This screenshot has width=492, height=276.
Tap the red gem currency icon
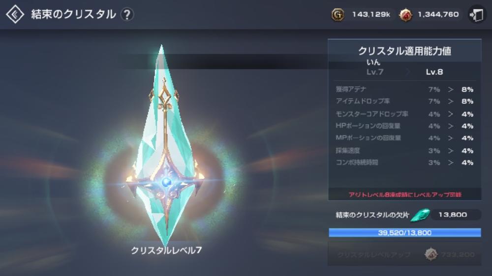click(x=405, y=15)
